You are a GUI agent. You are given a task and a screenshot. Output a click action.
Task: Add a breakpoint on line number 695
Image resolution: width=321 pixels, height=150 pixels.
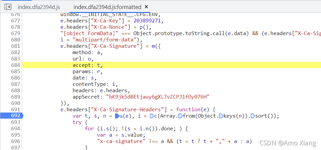coord(16,135)
